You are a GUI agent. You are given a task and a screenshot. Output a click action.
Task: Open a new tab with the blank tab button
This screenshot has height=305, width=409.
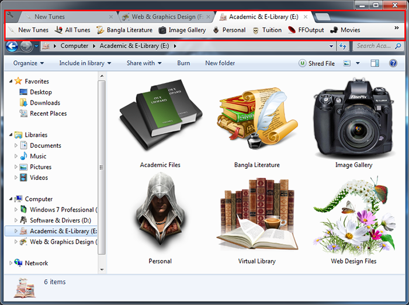(323, 17)
